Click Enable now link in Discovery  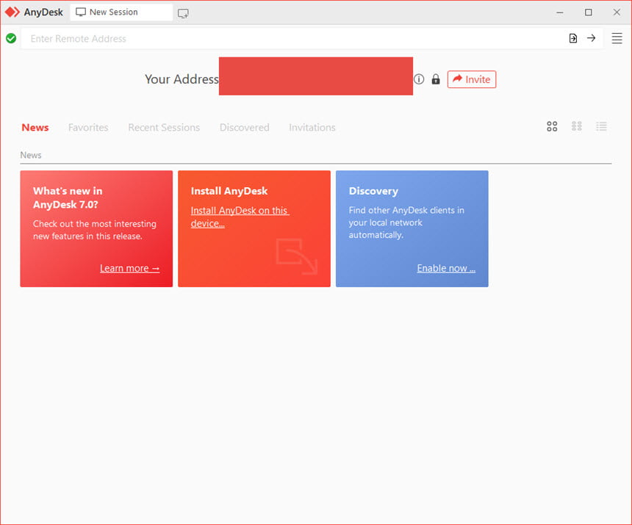pyautogui.click(x=446, y=268)
